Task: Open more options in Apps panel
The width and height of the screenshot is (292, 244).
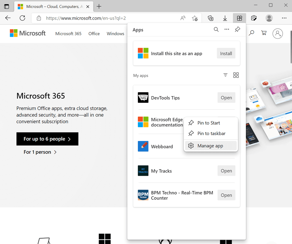Action: [226, 29]
